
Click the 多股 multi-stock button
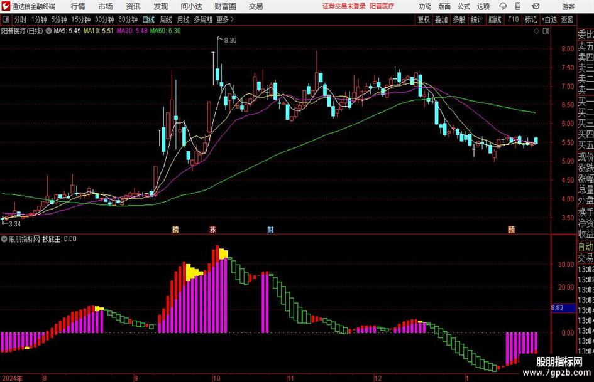(x=459, y=19)
